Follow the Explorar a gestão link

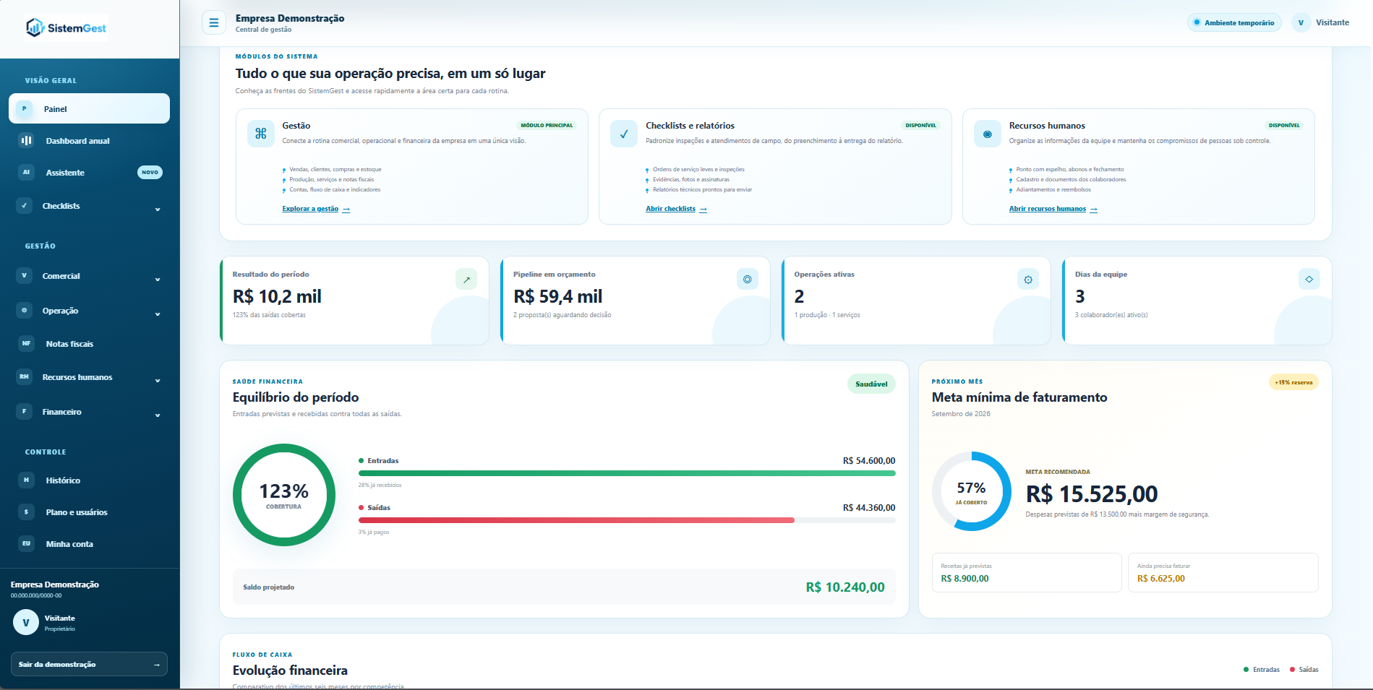point(316,209)
